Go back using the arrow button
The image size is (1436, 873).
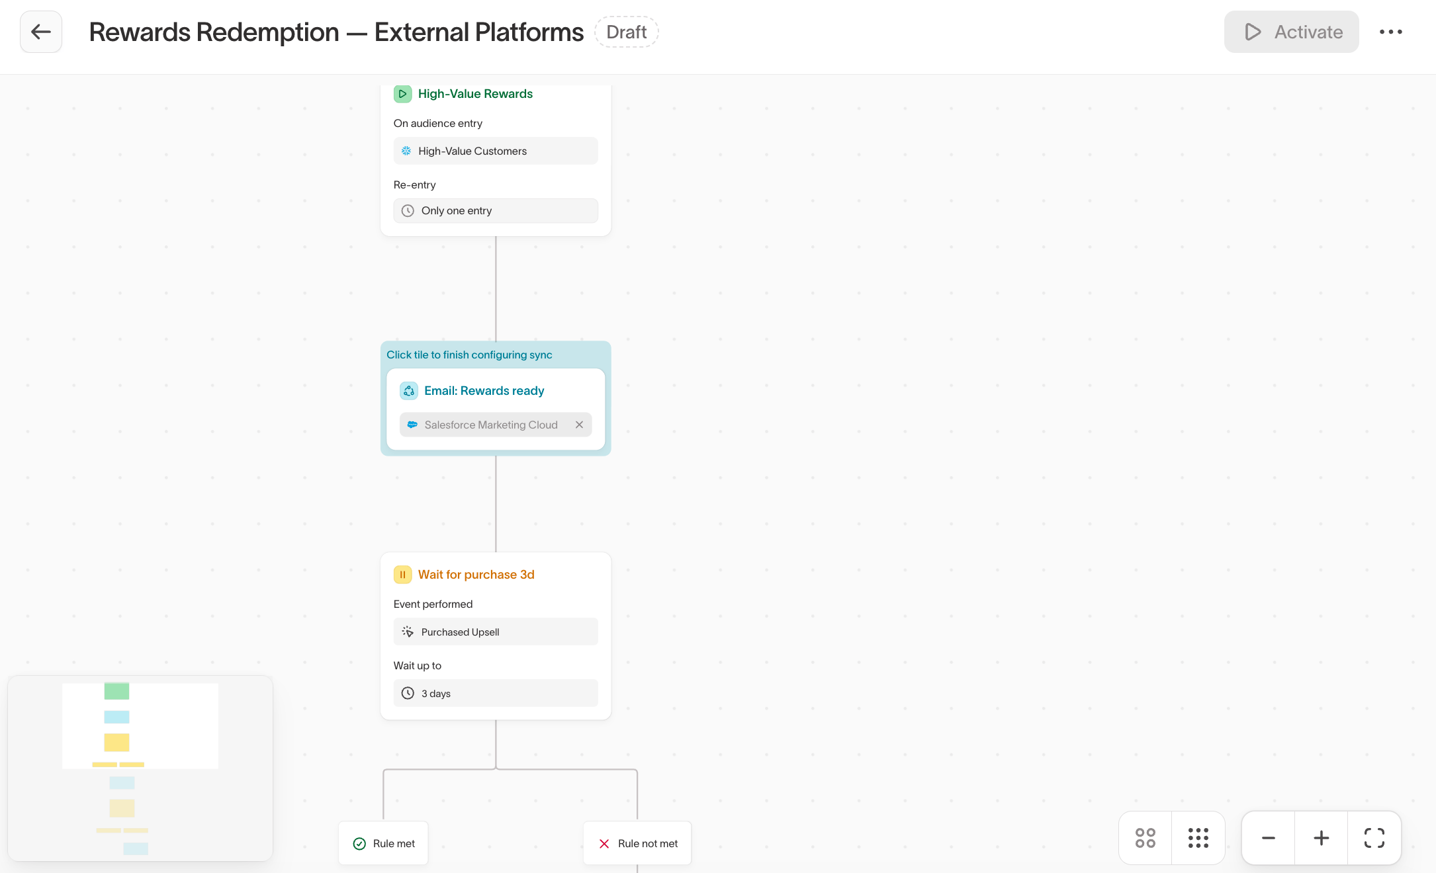coord(41,32)
